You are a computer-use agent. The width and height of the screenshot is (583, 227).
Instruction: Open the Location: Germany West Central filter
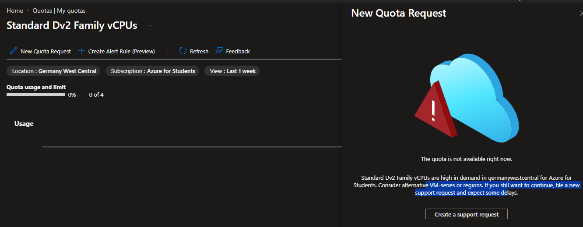tap(54, 71)
